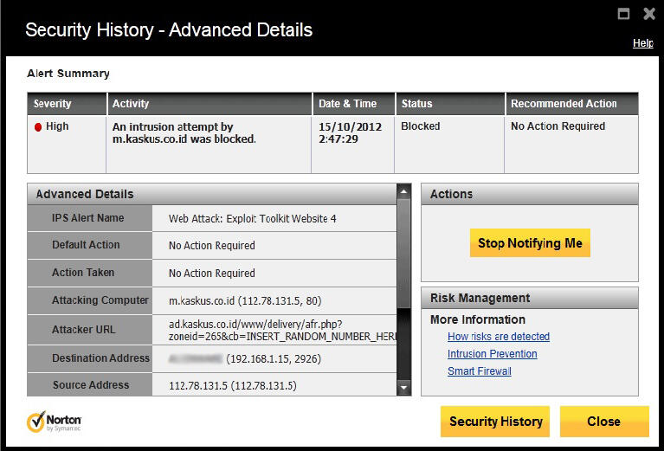The image size is (664, 451).
Task: Click the Date & Time column header
Action: (x=353, y=104)
